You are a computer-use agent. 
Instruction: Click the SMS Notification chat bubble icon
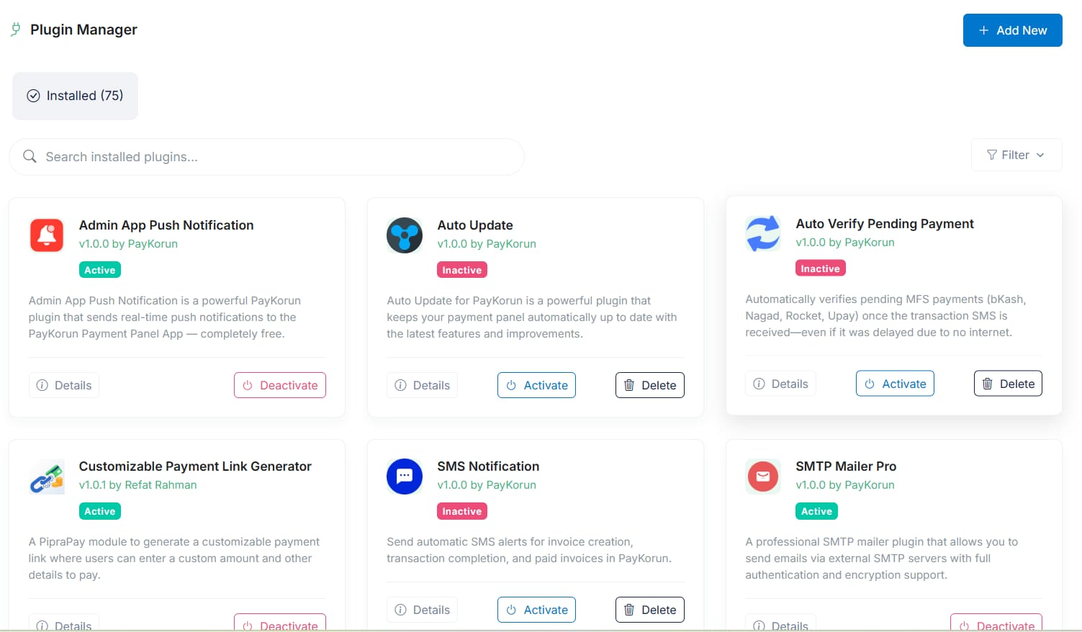tap(405, 477)
